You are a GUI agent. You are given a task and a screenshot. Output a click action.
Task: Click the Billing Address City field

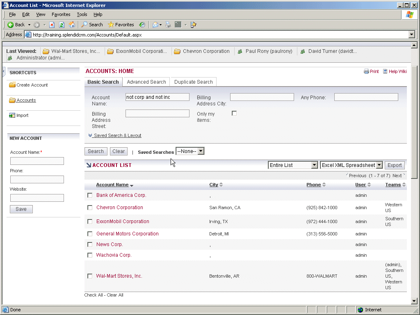pos(262,97)
